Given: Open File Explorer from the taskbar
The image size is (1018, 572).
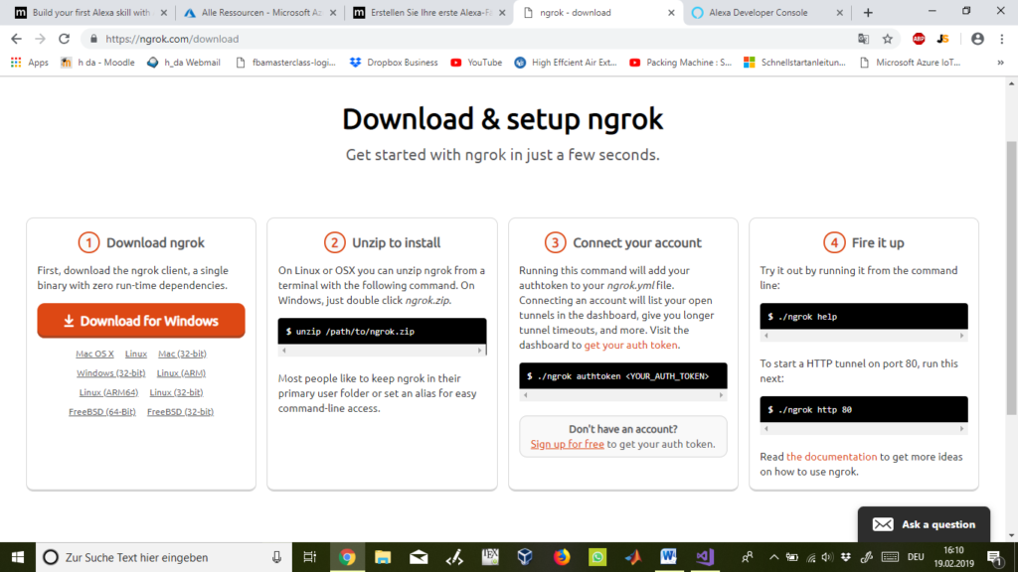Looking at the screenshot, I should click(x=383, y=557).
